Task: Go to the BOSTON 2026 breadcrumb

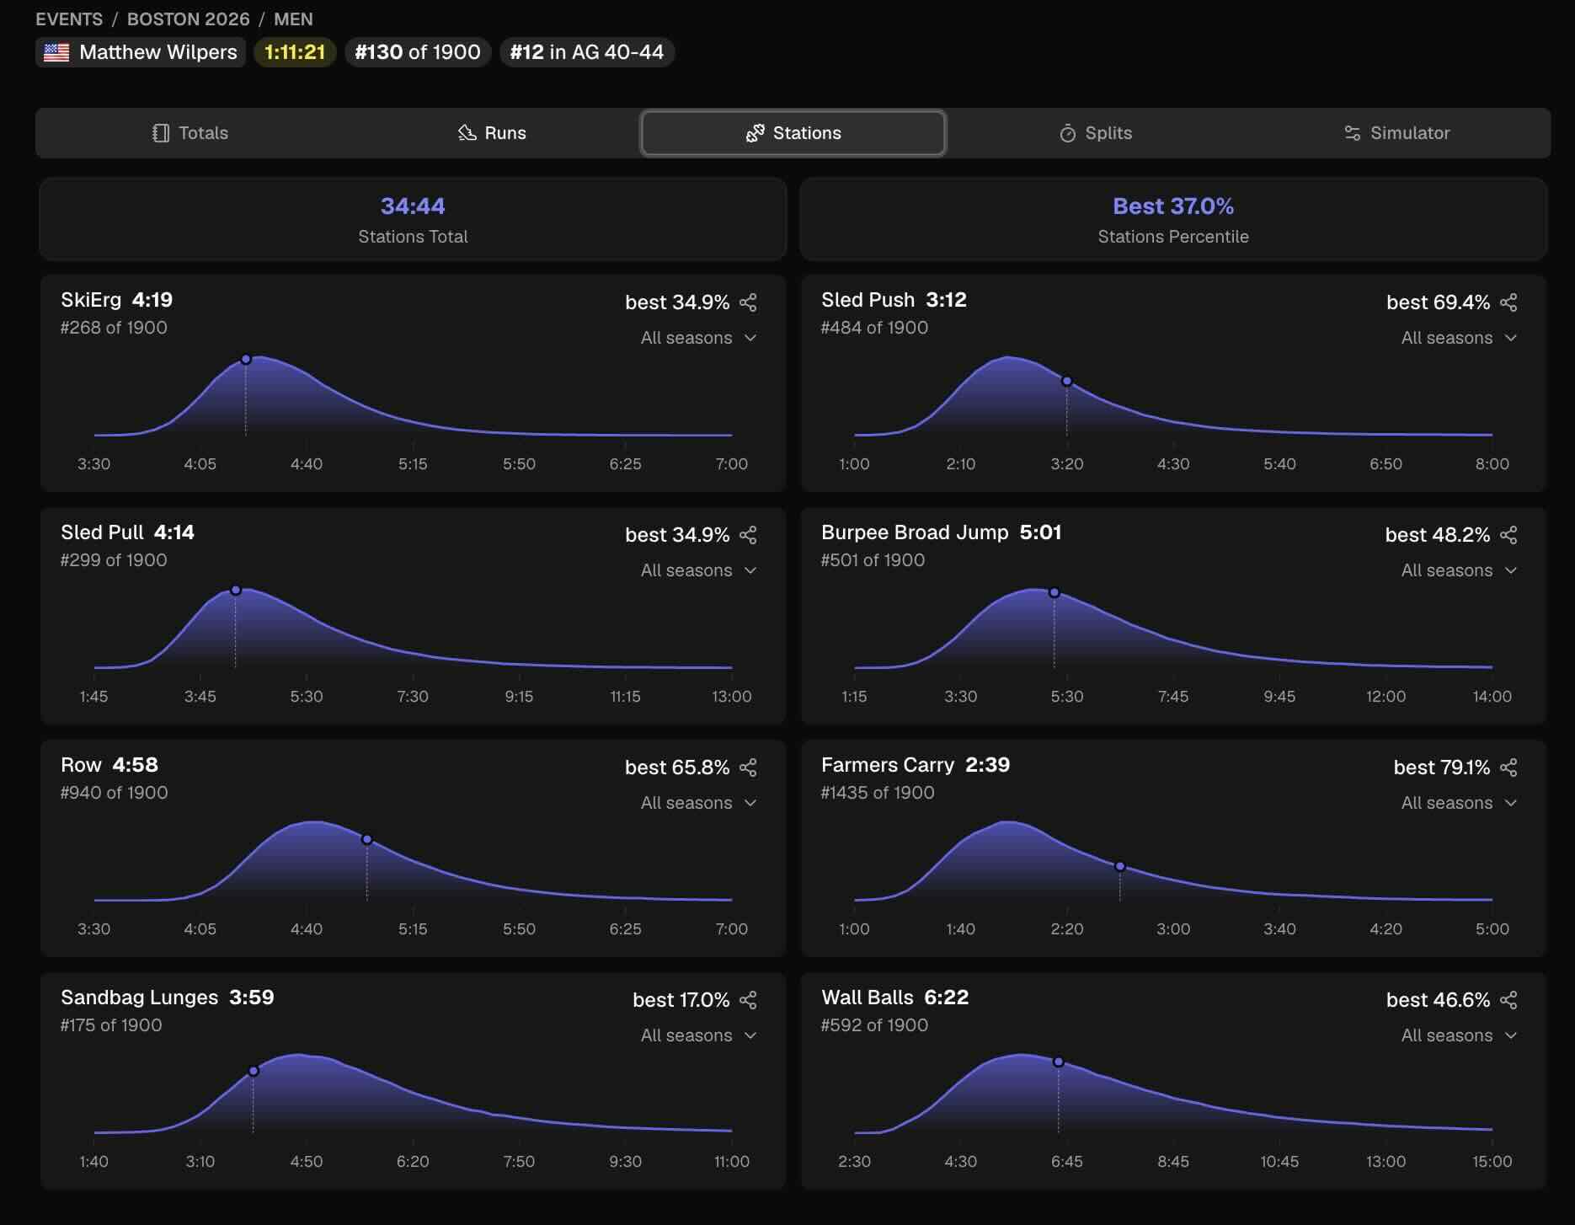Action: [189, 19]
